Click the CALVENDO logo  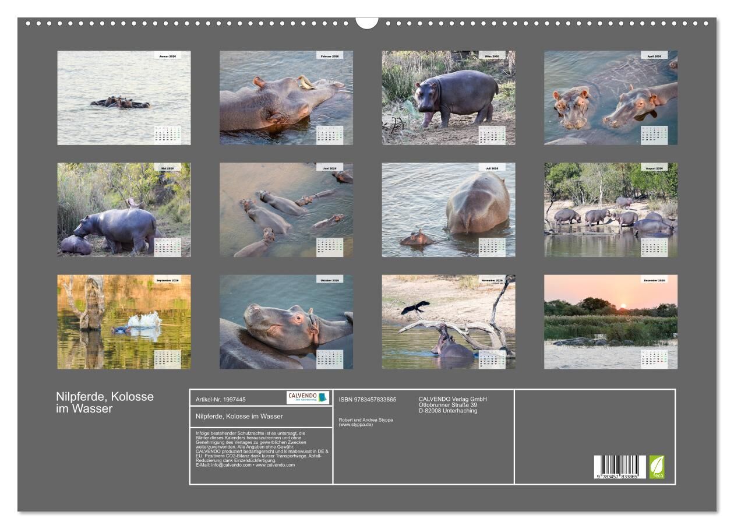(x=308, y=397)
